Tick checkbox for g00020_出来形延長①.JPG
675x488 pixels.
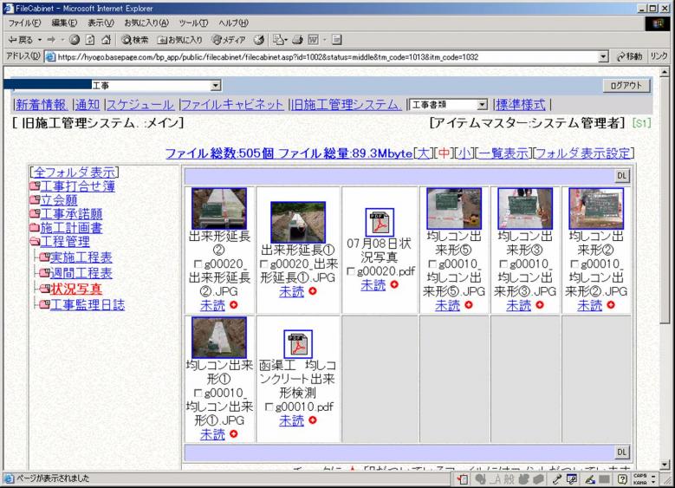pos(263,264)
